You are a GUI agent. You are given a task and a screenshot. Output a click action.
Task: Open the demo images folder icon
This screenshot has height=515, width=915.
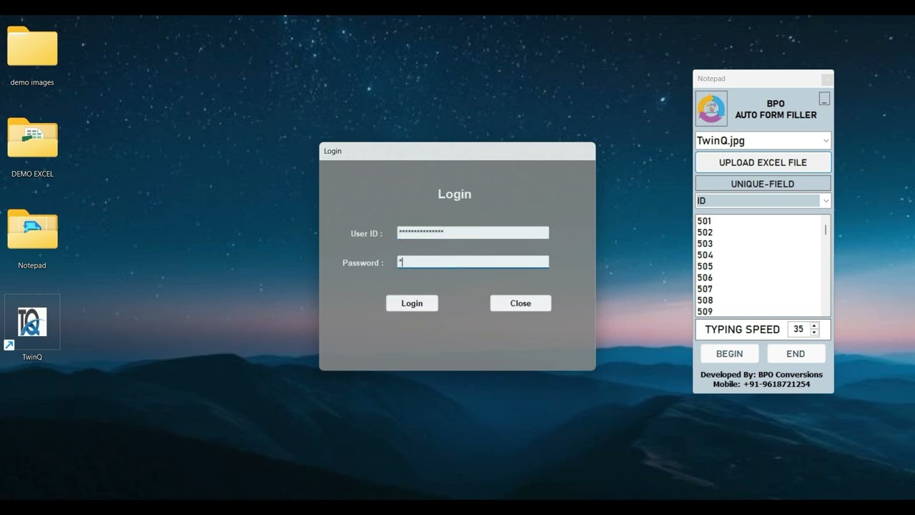click(x=32, y=47)
